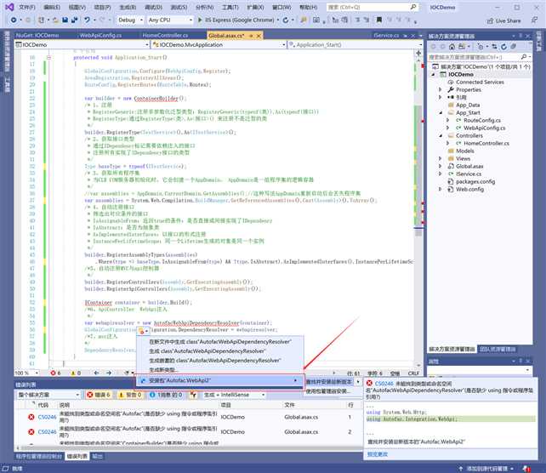Start debugging with IIS Express play icon
This screenshot has height=473, width=546.
200,20
